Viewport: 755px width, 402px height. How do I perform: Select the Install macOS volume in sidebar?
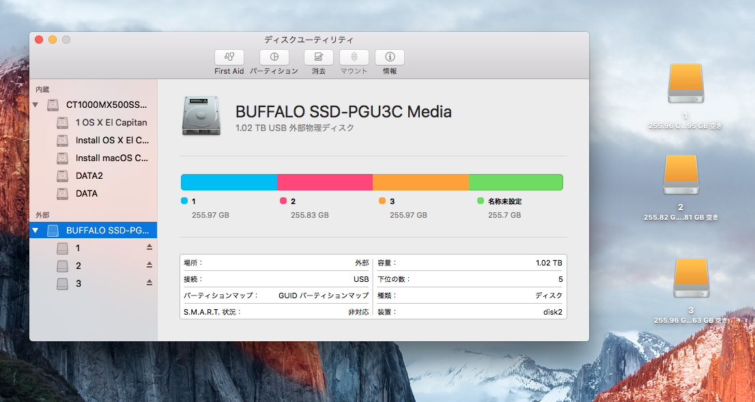(x=111, y=158)
